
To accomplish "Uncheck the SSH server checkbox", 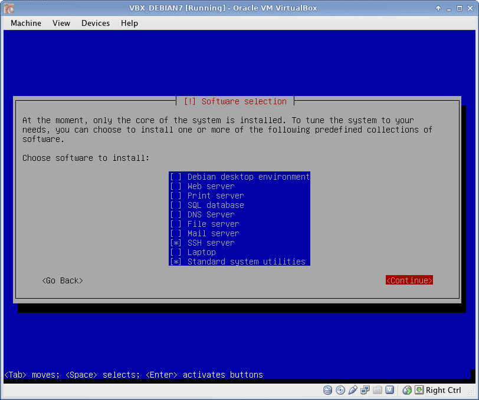I will tap(176, 243).
